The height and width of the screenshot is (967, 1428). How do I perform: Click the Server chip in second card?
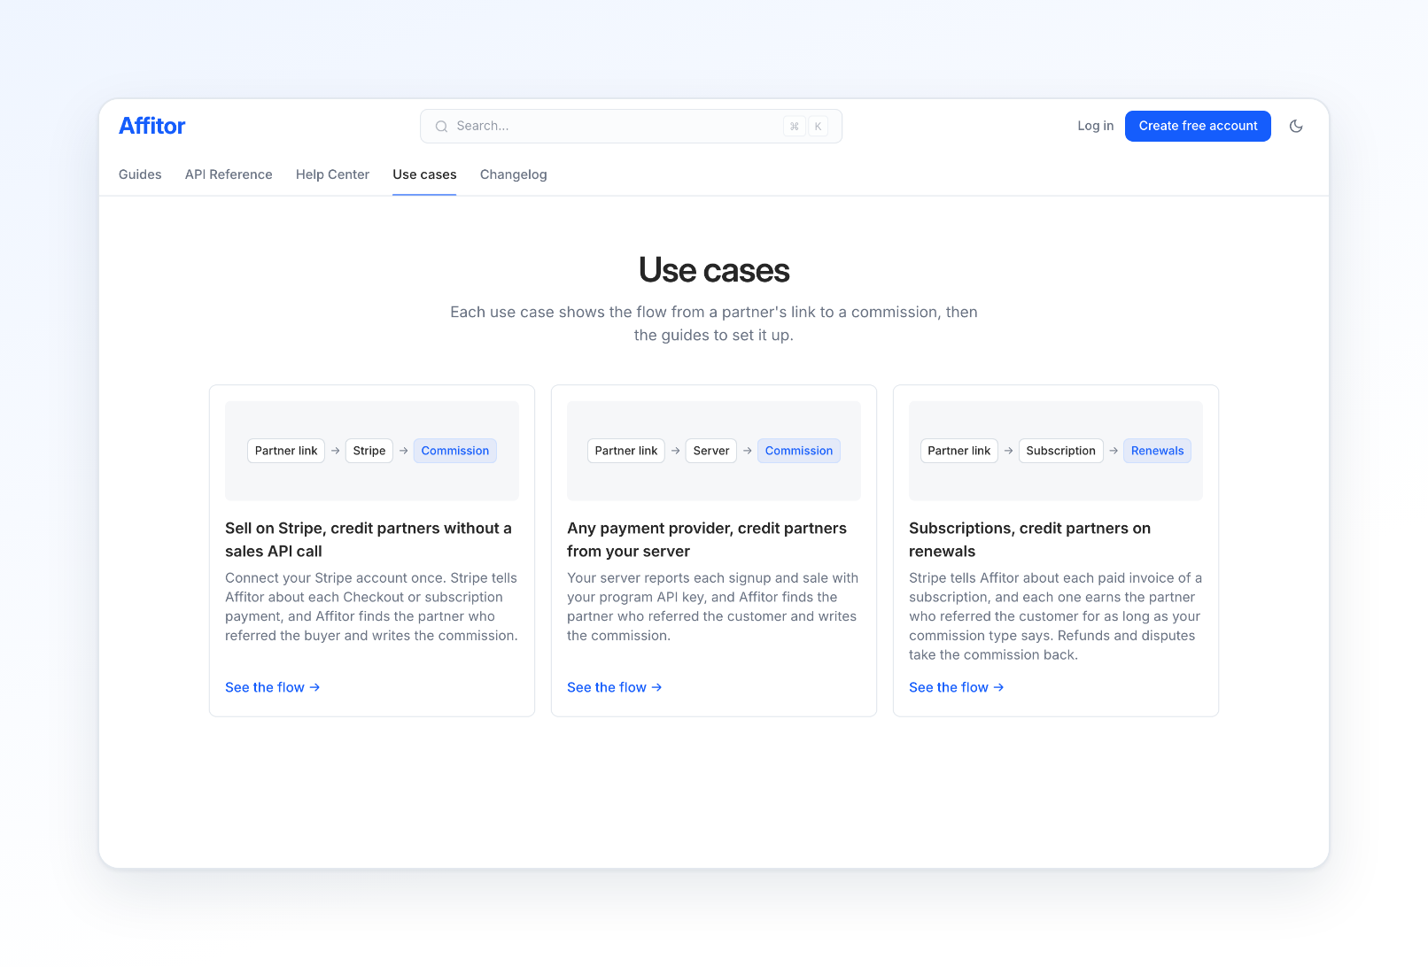[711, 451]
